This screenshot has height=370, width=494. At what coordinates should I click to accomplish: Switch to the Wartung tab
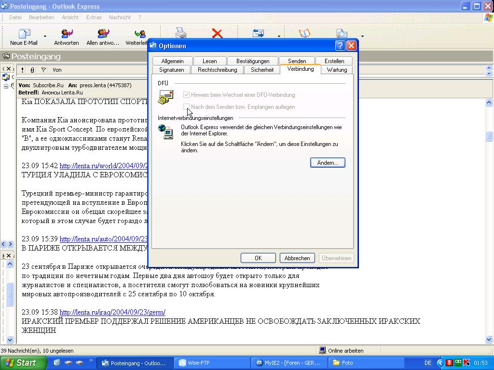coord(337,69)
